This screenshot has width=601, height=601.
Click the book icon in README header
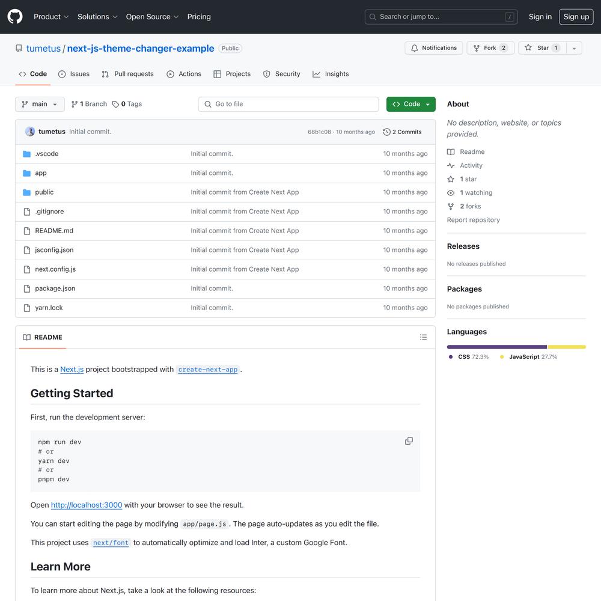27,337
